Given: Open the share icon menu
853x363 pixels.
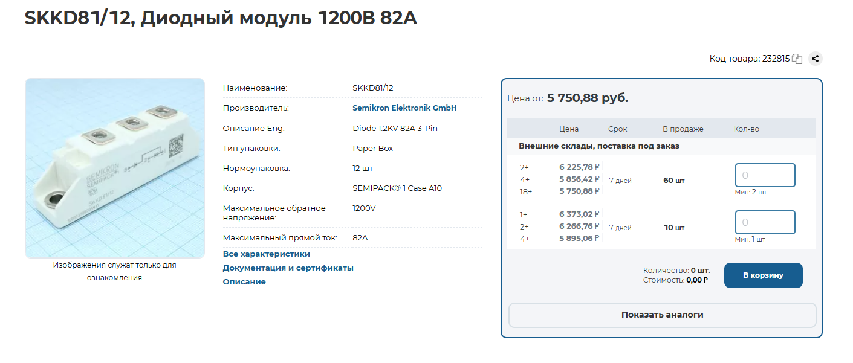Looking at the screenshot, I should pos(816,59).
